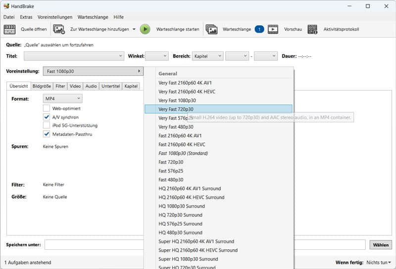Select HQ 720p30 Surround preset
This screenshot has height=269, width=396.
218,215
